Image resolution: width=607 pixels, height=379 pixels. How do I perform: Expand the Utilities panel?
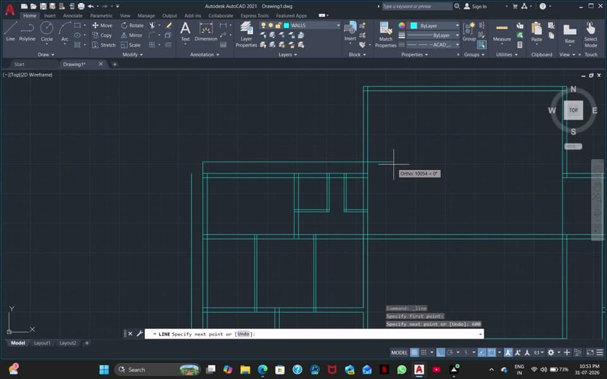click(506, 54)
